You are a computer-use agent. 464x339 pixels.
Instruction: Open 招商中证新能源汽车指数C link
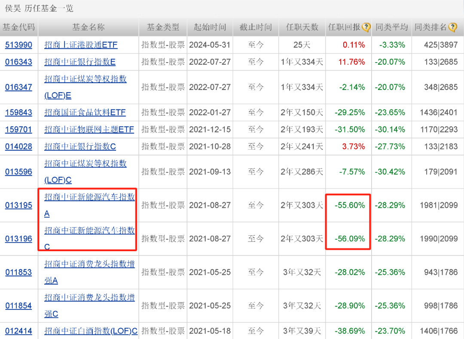pyautogui.click(x=89, y=239)
